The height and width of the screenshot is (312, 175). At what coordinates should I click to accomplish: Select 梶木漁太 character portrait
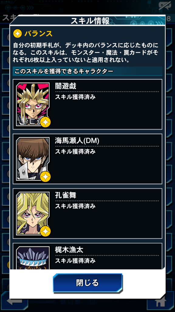pos(33,258)
